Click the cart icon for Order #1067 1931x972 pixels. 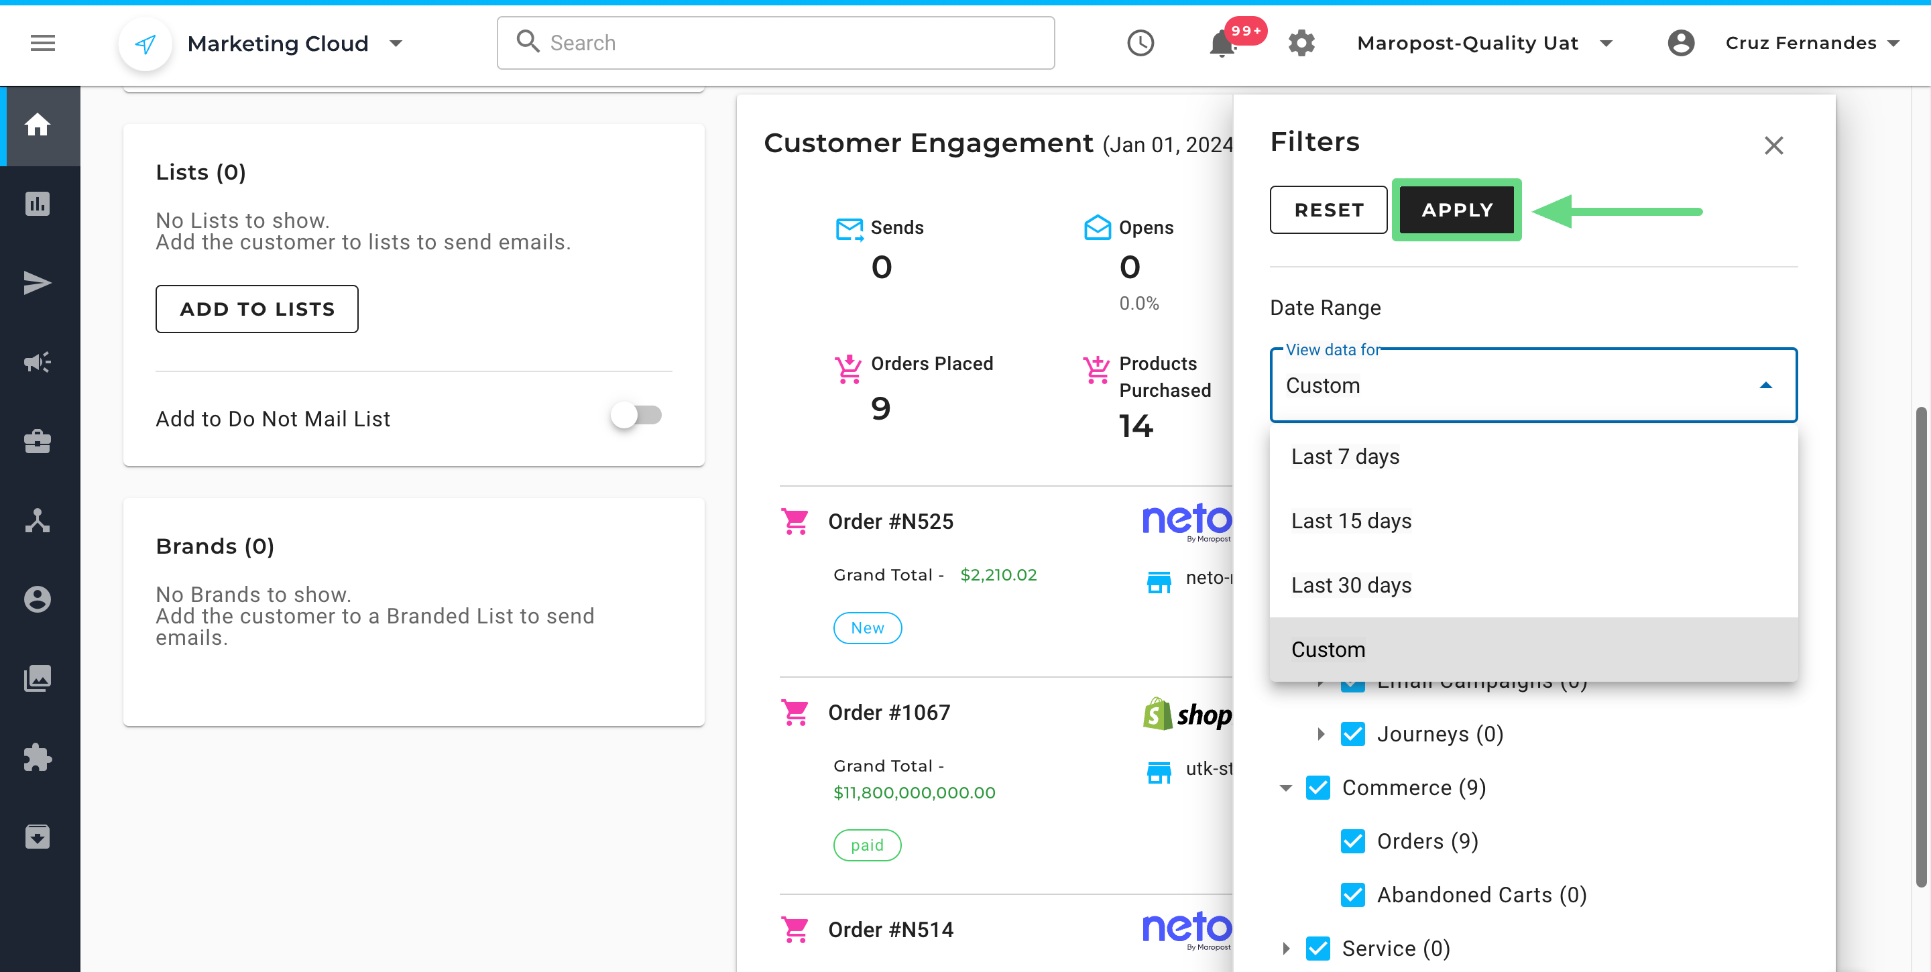[x=795, y=713]
